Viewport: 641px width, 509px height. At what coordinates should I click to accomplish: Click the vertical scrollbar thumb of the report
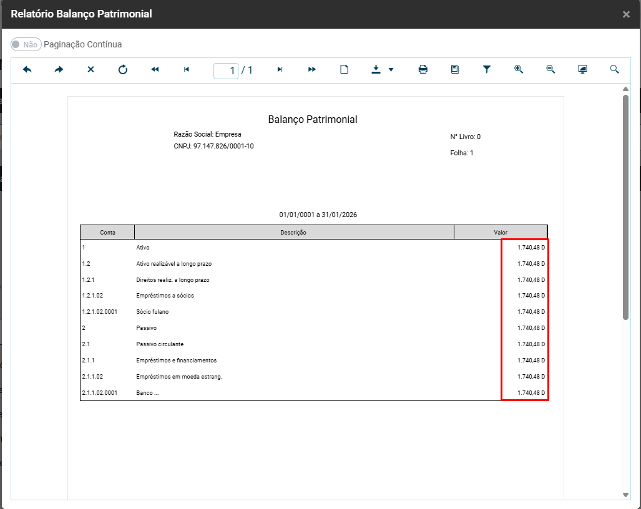[625, 208]
